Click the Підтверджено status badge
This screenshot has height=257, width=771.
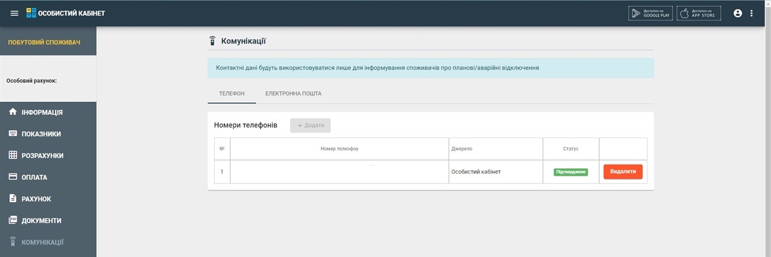570,172
